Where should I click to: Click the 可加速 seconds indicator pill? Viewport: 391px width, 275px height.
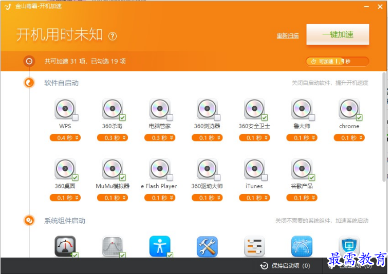click(338, 61)
